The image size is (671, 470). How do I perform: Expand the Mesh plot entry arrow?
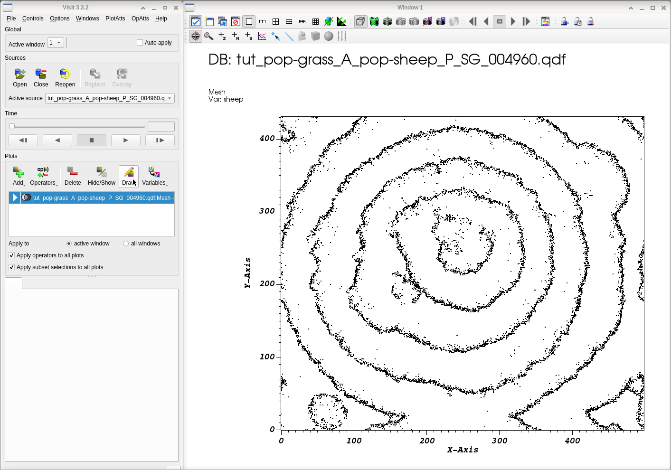click(15, 197)
